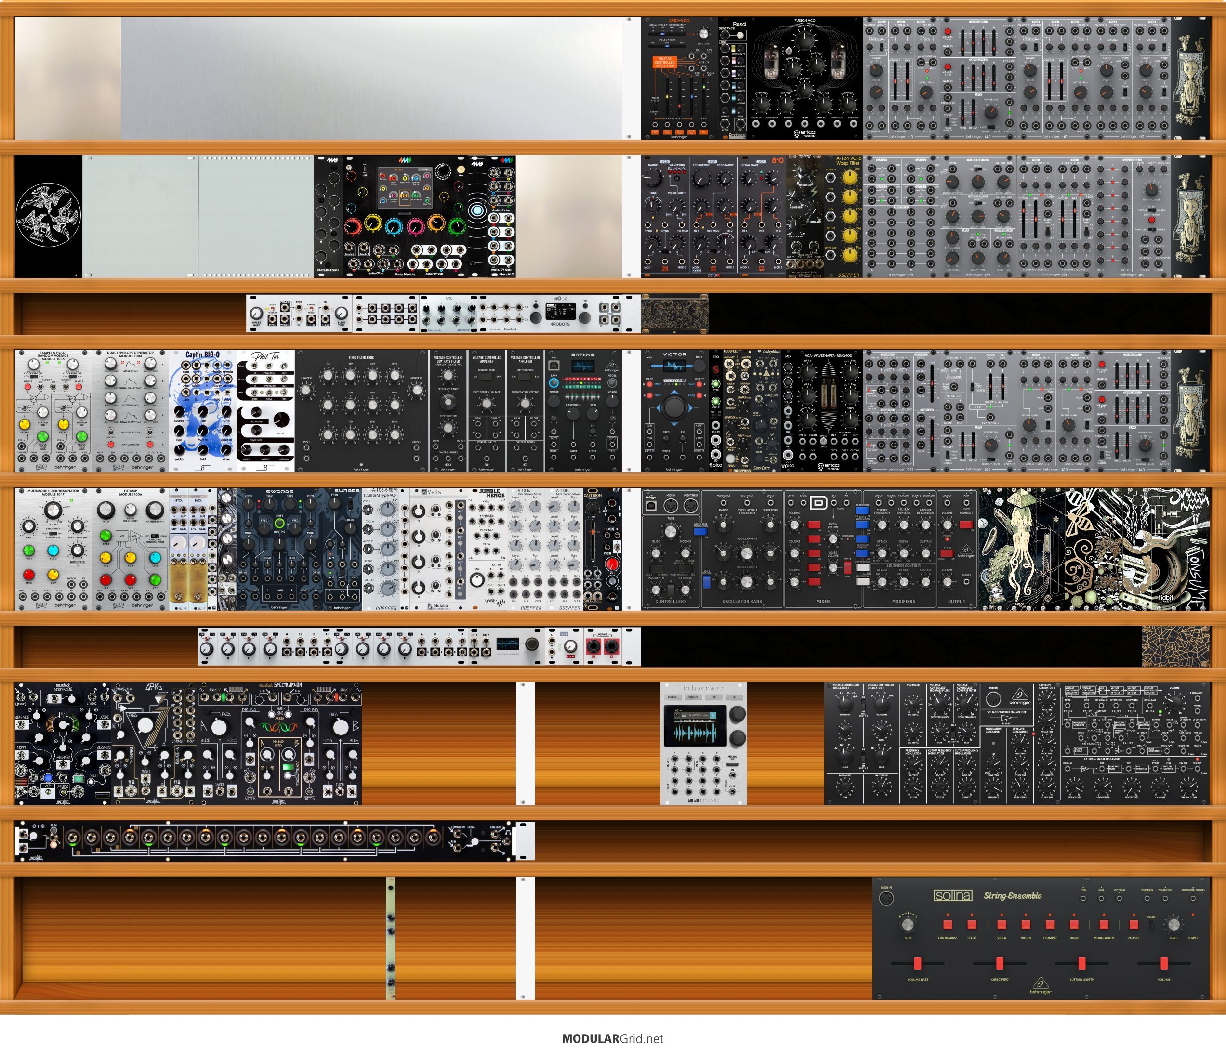Click the AUDIO OUT/PHONES jack on Solina

click(1192, 898)
